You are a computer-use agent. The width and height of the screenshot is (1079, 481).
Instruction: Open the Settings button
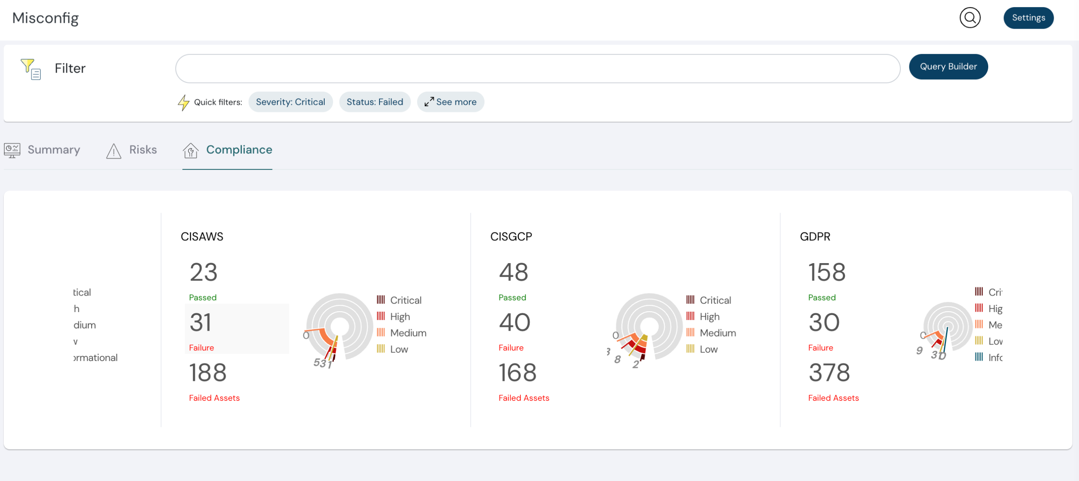pyautogui.click(x=1028, y=18)
